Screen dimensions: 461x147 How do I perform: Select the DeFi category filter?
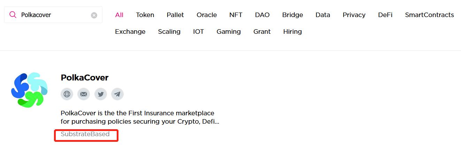point(385,15)
